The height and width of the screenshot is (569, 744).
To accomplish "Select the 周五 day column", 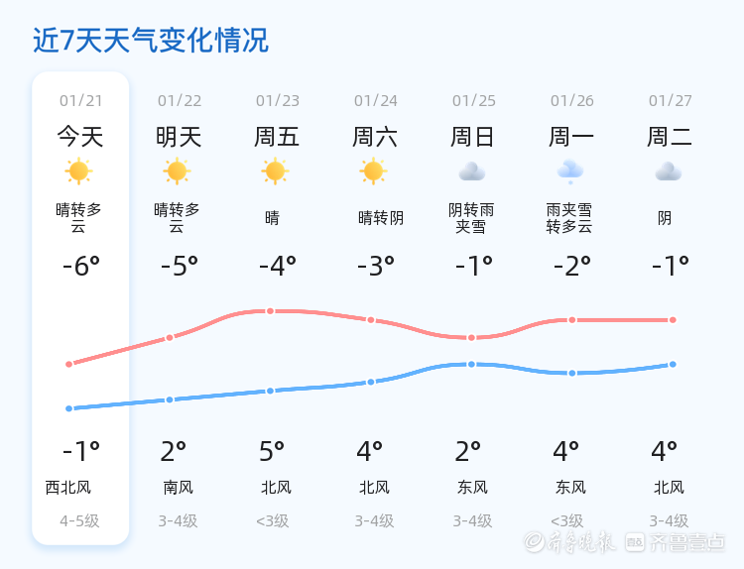I will point(277,137).
